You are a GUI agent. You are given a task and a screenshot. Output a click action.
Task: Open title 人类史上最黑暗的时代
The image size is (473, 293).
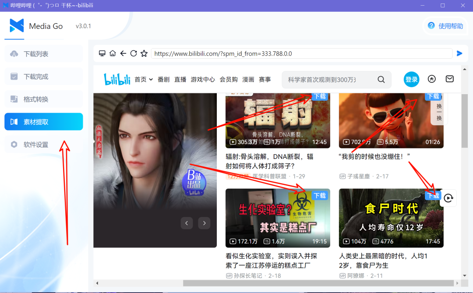pos(383,261)
